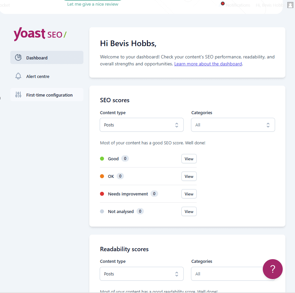Switch to the Alert centre section
The width and height of the screenshot is (295, 293).
click(x=38, y=76)
